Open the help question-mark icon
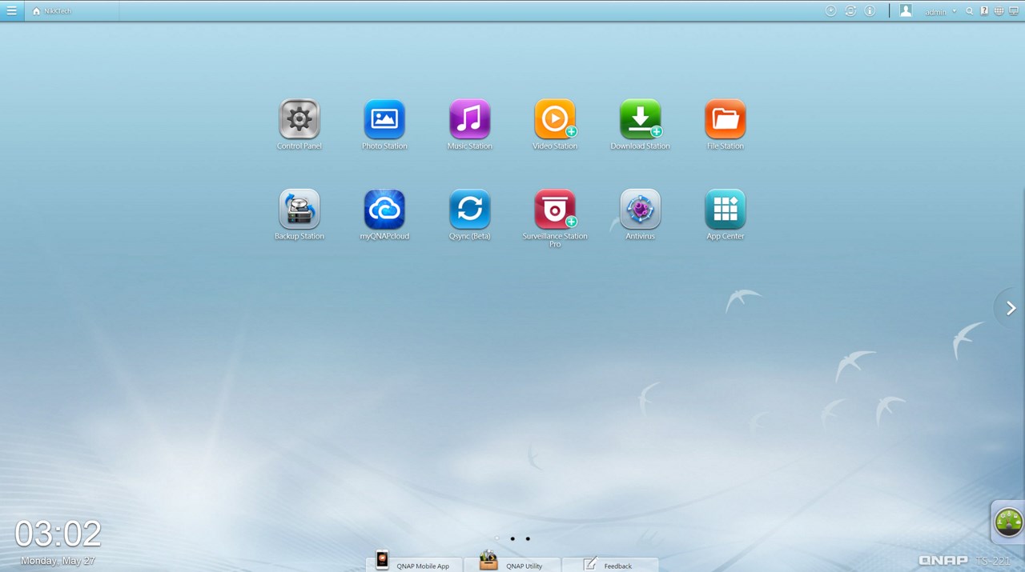This screenshot has height=572, width=1025. point(984,11)
